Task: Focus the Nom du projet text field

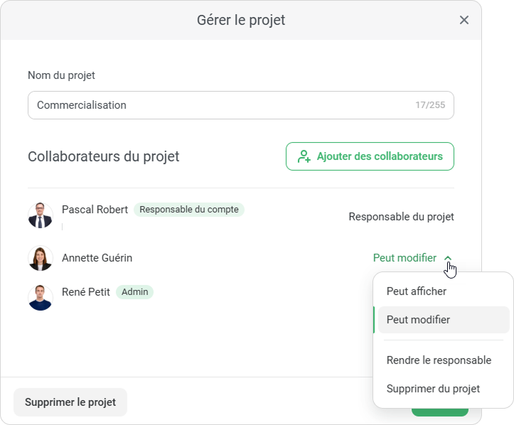Action: point(220,105)
